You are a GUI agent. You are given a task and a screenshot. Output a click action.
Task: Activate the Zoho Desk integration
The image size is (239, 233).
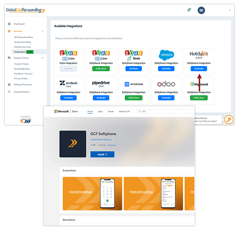click(133, 68)
